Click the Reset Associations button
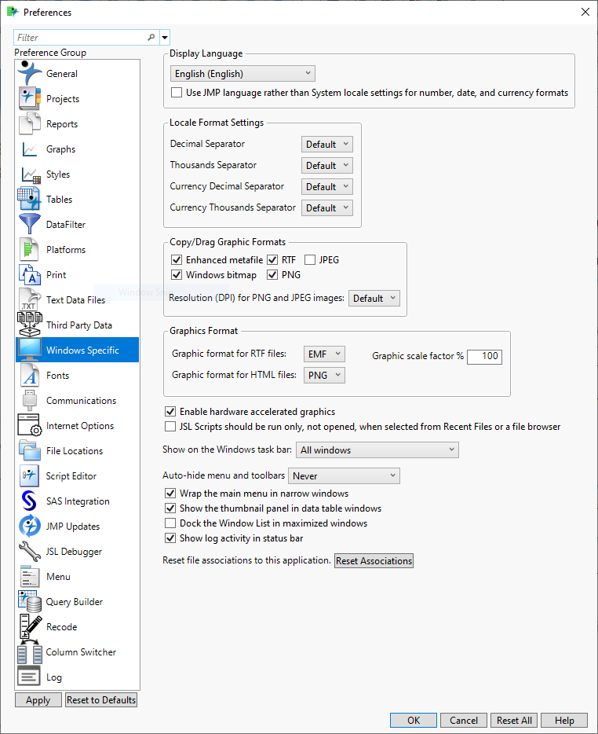The width and height of the screenshot is (598, 734). (374, 561)
